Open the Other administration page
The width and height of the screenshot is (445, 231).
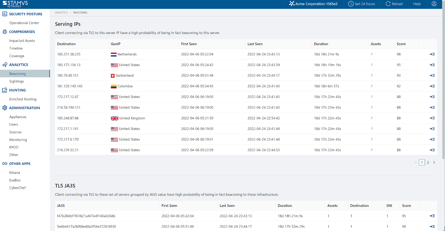[14, 155]
